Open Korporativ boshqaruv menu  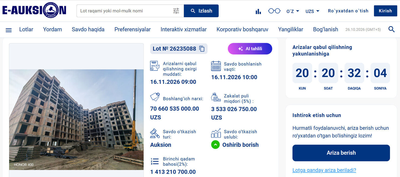pos(242,29)
